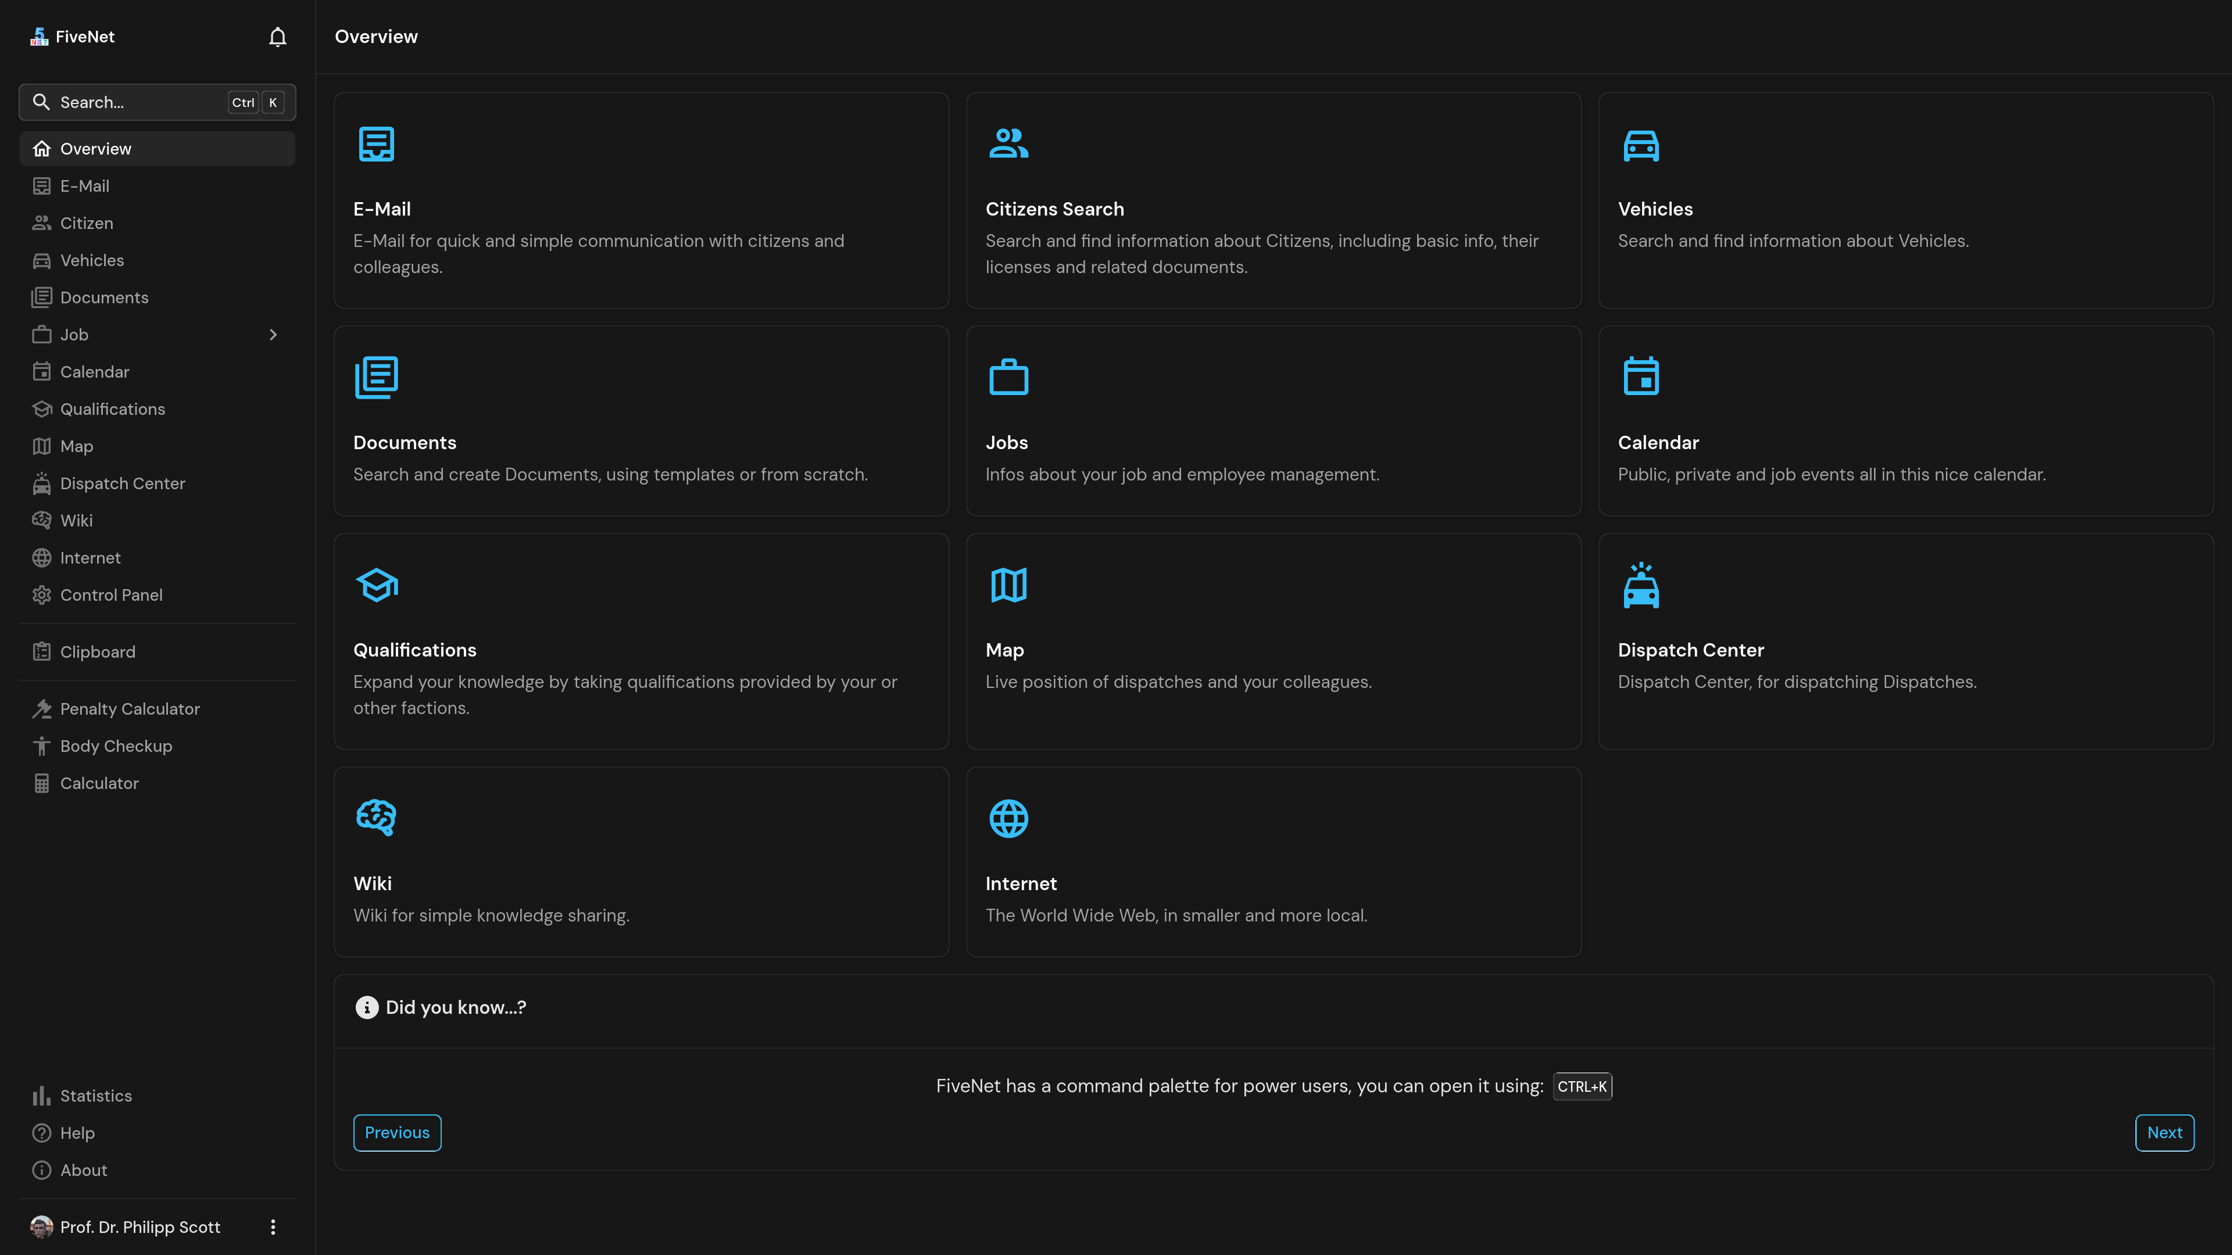Viewport: 2232px width, 1255px height.
Task: Click the Previous button
Action: tap(397, 1132)
